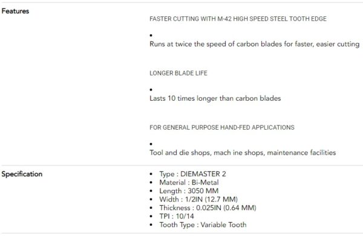Click the Type DIEMASTER 2 spec item
The height and width of the screenshot is (236, 363).
click(x=192, y=174)
